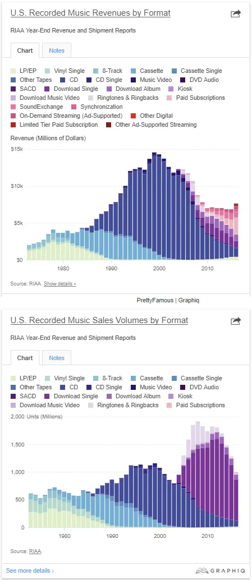Click the share icon on the Sales Volumes chart
The image size is (252, 580).
pyautogui.click(x=235, y=321)
